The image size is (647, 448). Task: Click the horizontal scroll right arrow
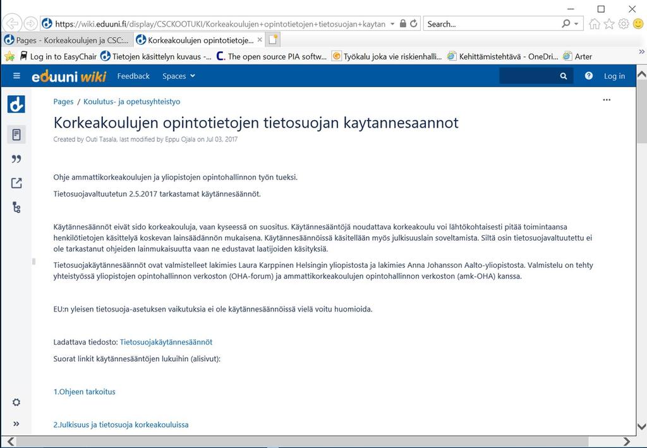coord(626,441)
